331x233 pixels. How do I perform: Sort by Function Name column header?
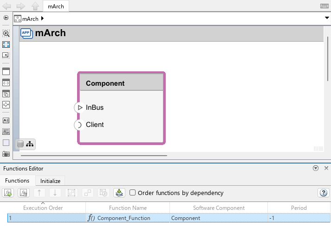click(128, 208)
